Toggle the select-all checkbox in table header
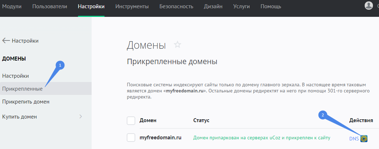 pos(131,120)
